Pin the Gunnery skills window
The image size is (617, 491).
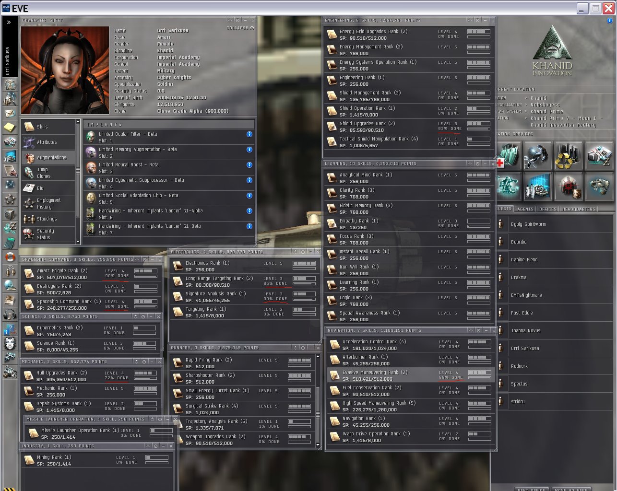[x=303, y=348]
